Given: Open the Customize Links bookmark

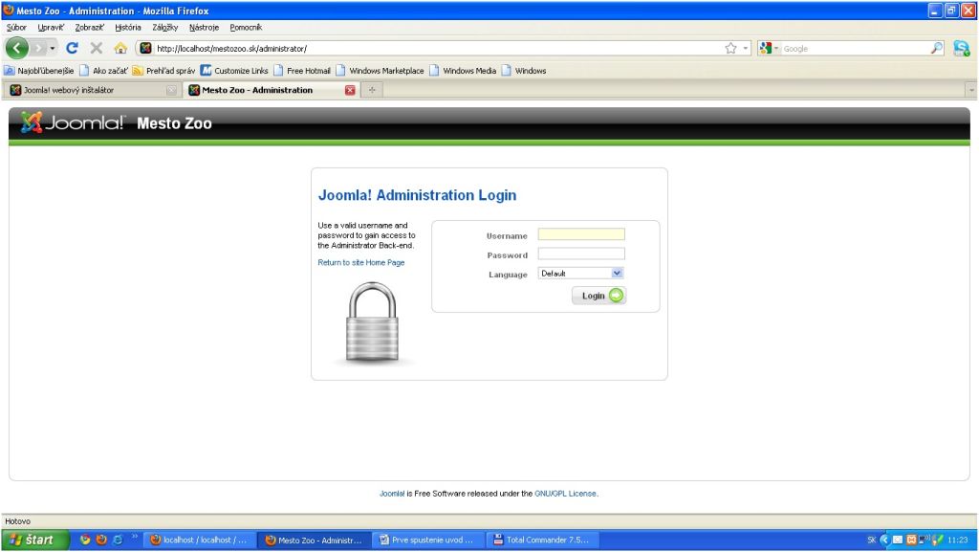Looking at the screenshot, I should click(x=234, y=71).
